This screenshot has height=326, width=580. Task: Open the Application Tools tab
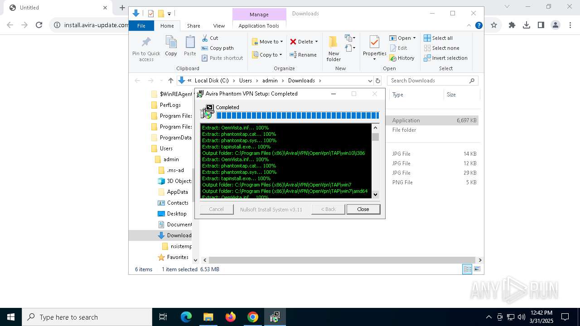[259, 26]
